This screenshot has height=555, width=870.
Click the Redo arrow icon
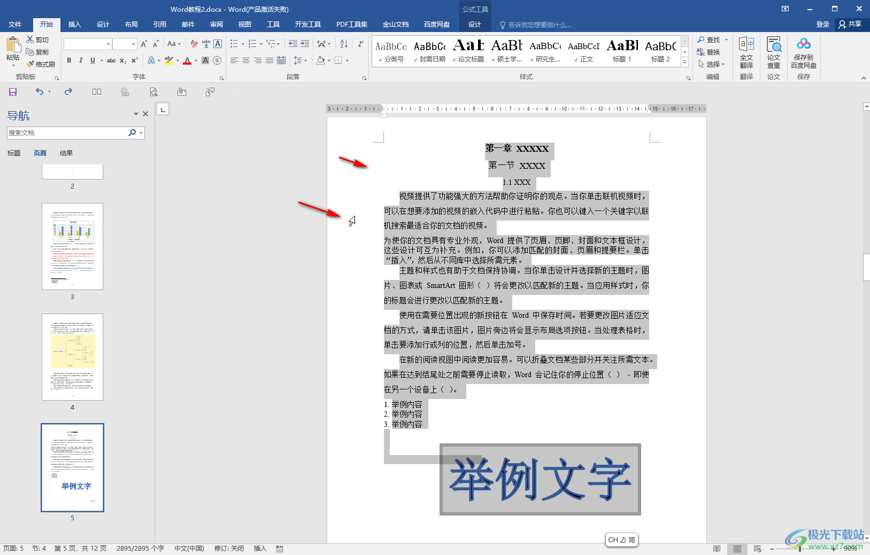coord(68,92)
